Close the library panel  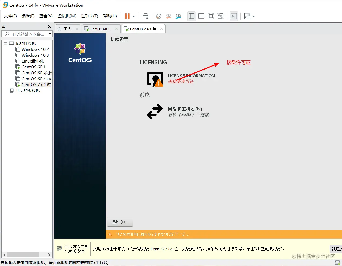[49, 26]
